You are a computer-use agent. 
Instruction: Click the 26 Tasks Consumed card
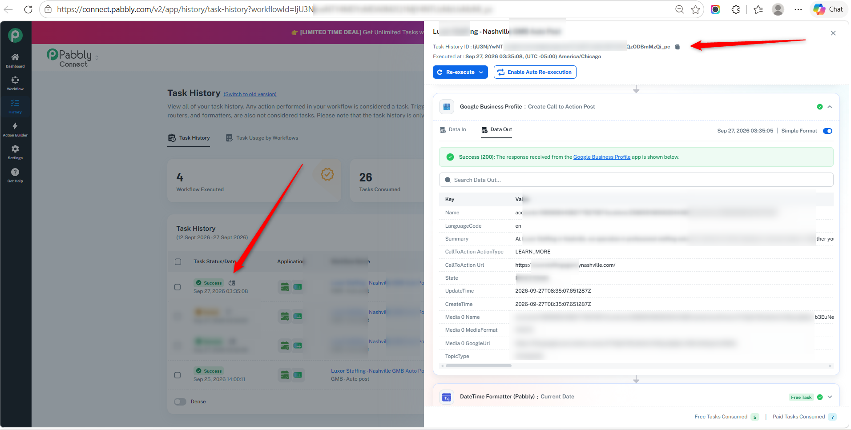(387, 181)
